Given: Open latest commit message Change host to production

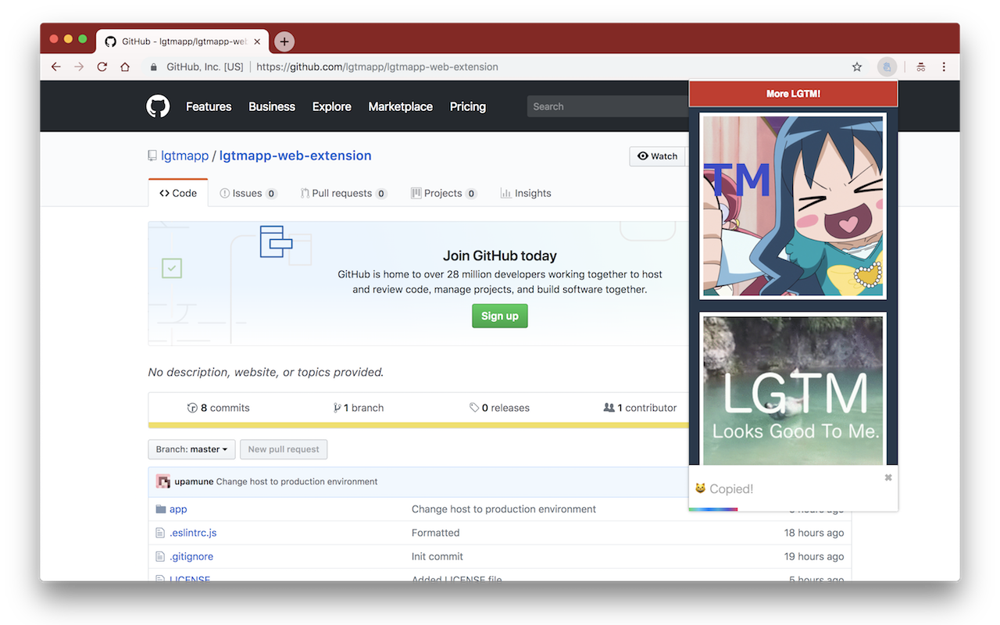Looking at the screenshot, I should 297,481.
